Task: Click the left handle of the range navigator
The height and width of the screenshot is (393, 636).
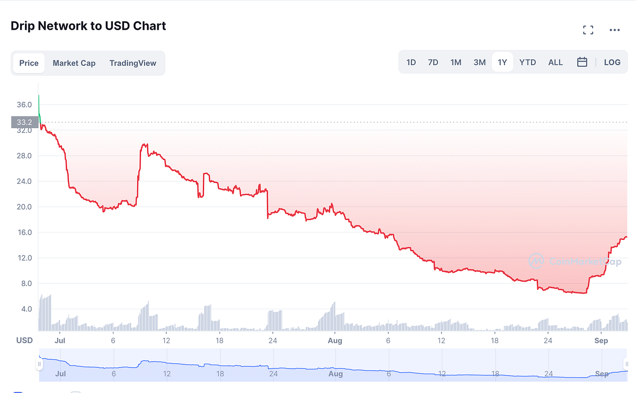Action: click(x=40, y=364)
